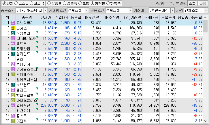Open the 거래대금 dropdown

pyautogui.click(x=172, y=10)
